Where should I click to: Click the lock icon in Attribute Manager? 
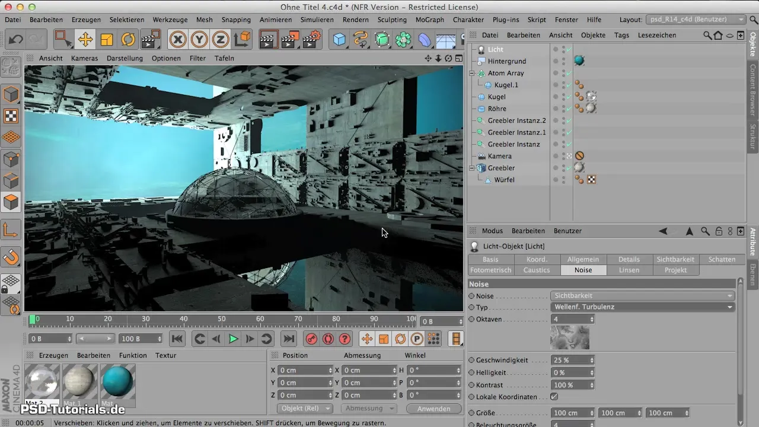coord(719,231)
